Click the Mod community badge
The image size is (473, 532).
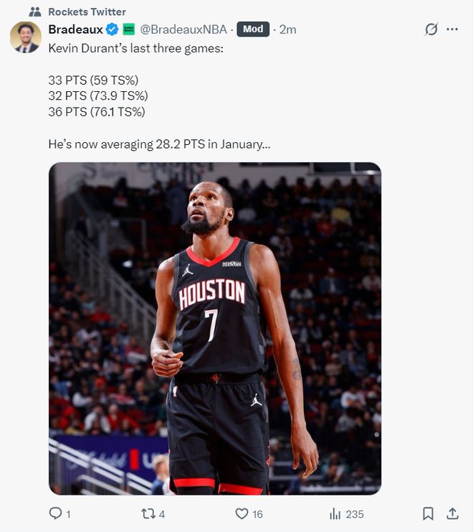point(253,29)
